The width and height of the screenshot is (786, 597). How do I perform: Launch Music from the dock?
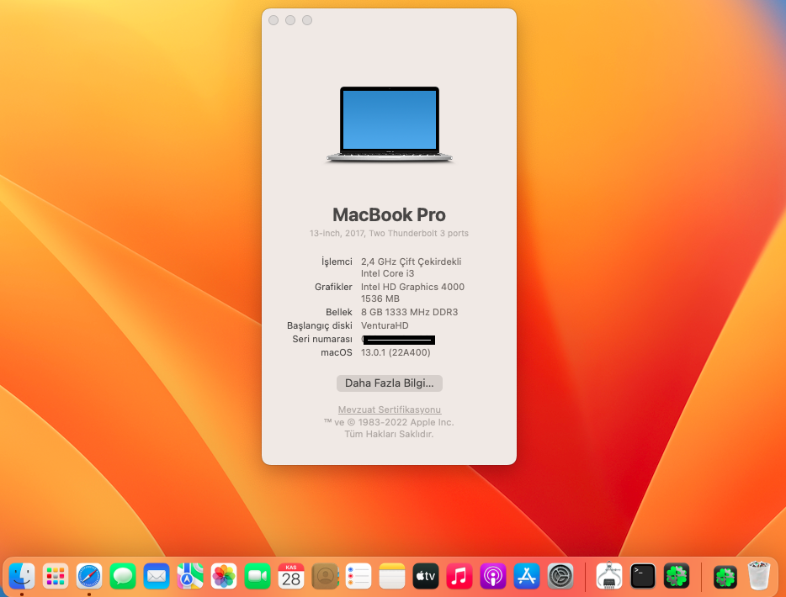tap(459, 576)
